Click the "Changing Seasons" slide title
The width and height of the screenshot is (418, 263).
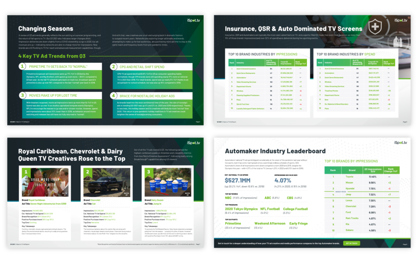[46, 28]
